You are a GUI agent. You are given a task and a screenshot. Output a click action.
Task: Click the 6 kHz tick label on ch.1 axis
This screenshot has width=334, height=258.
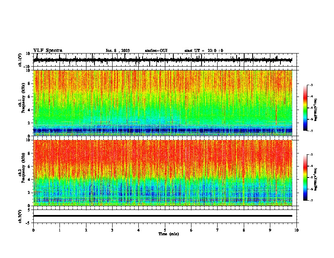point(29,97)
